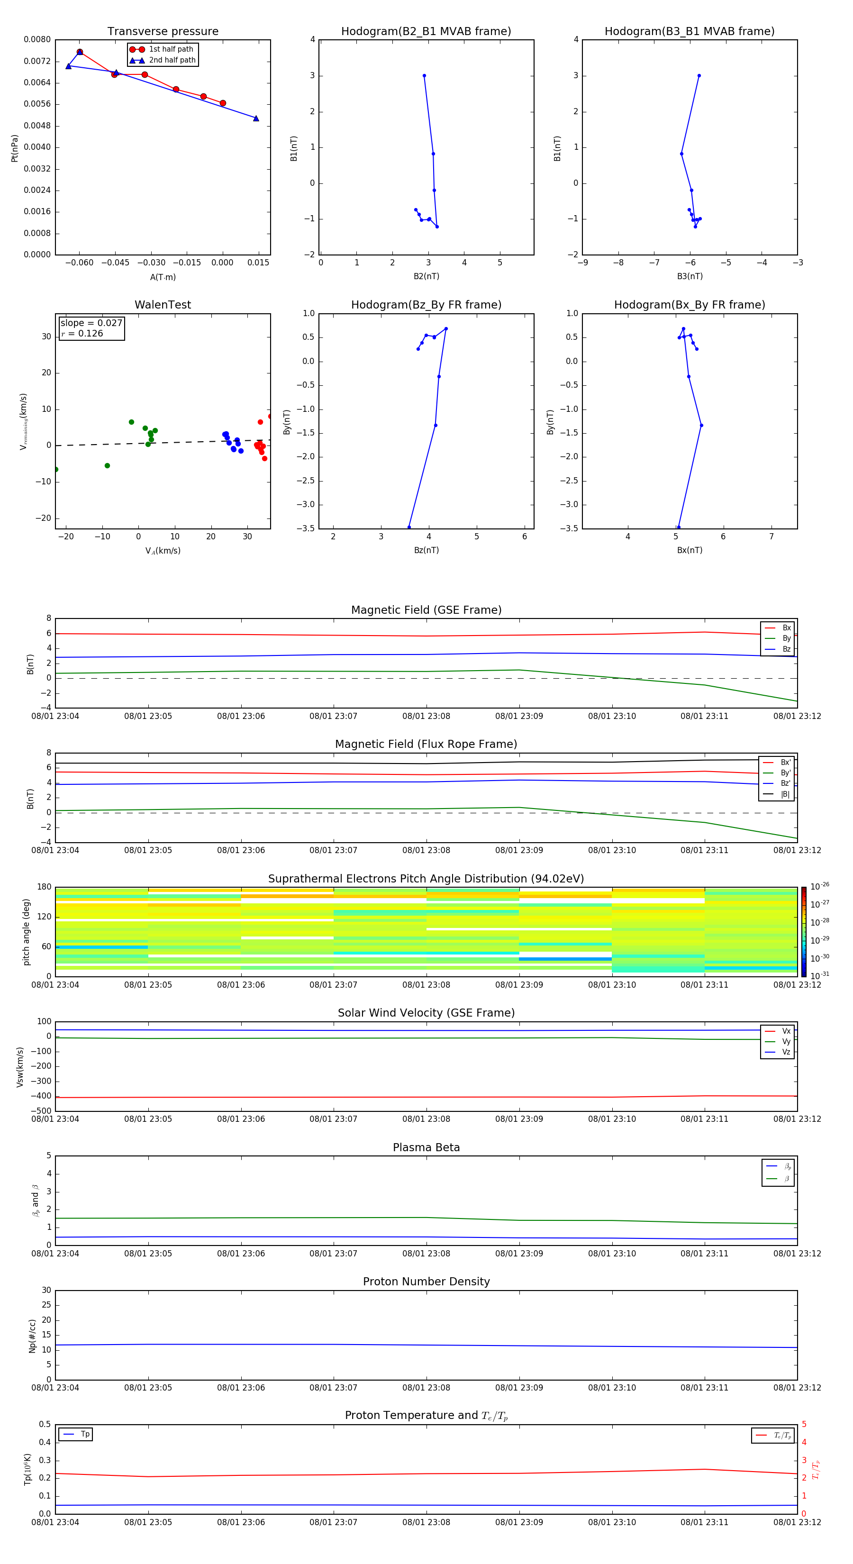
Task: Click the 'Pt(nPa)' y-axis label
Action: (x=15, y=147)
